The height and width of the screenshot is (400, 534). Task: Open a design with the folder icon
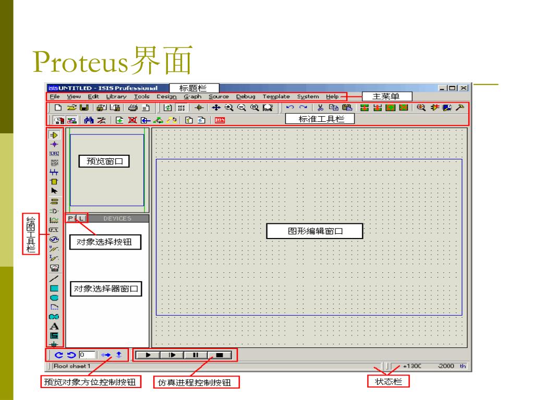pos(71,108)
